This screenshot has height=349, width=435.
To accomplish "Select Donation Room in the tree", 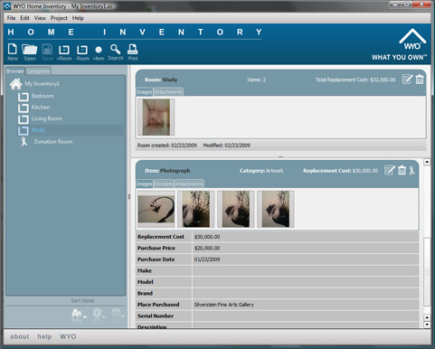I will click(x=53, y=142).
